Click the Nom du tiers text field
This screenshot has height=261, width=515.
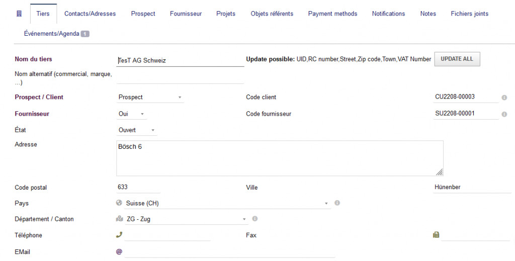(180, 60)
